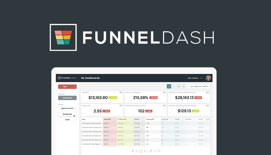Select page 17 in pagination
The width and height of the screenshot is (271, 155).
tap(151, 151)
